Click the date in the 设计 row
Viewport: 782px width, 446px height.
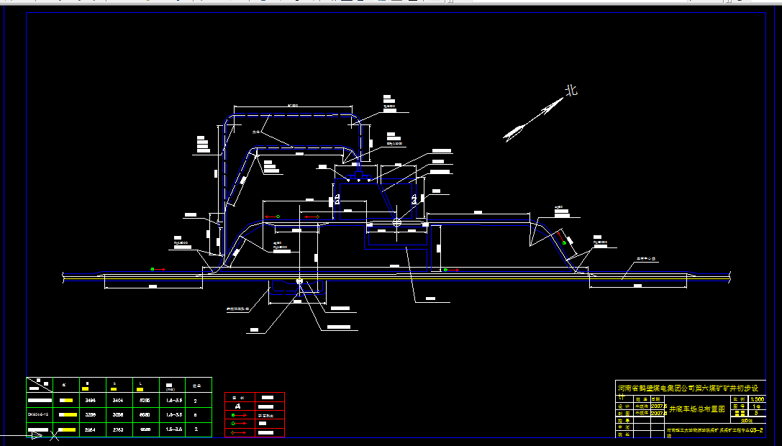tap(659, 406)
